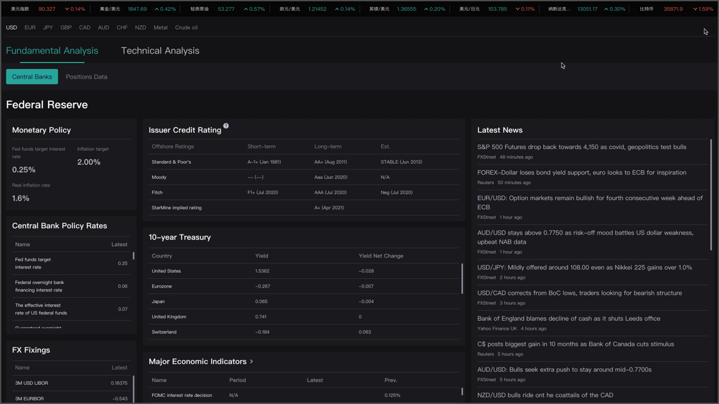Image resolution: width=719 pixels, height=404 pixels.
Task: Select the JPY currency tab
Action: 48,27
